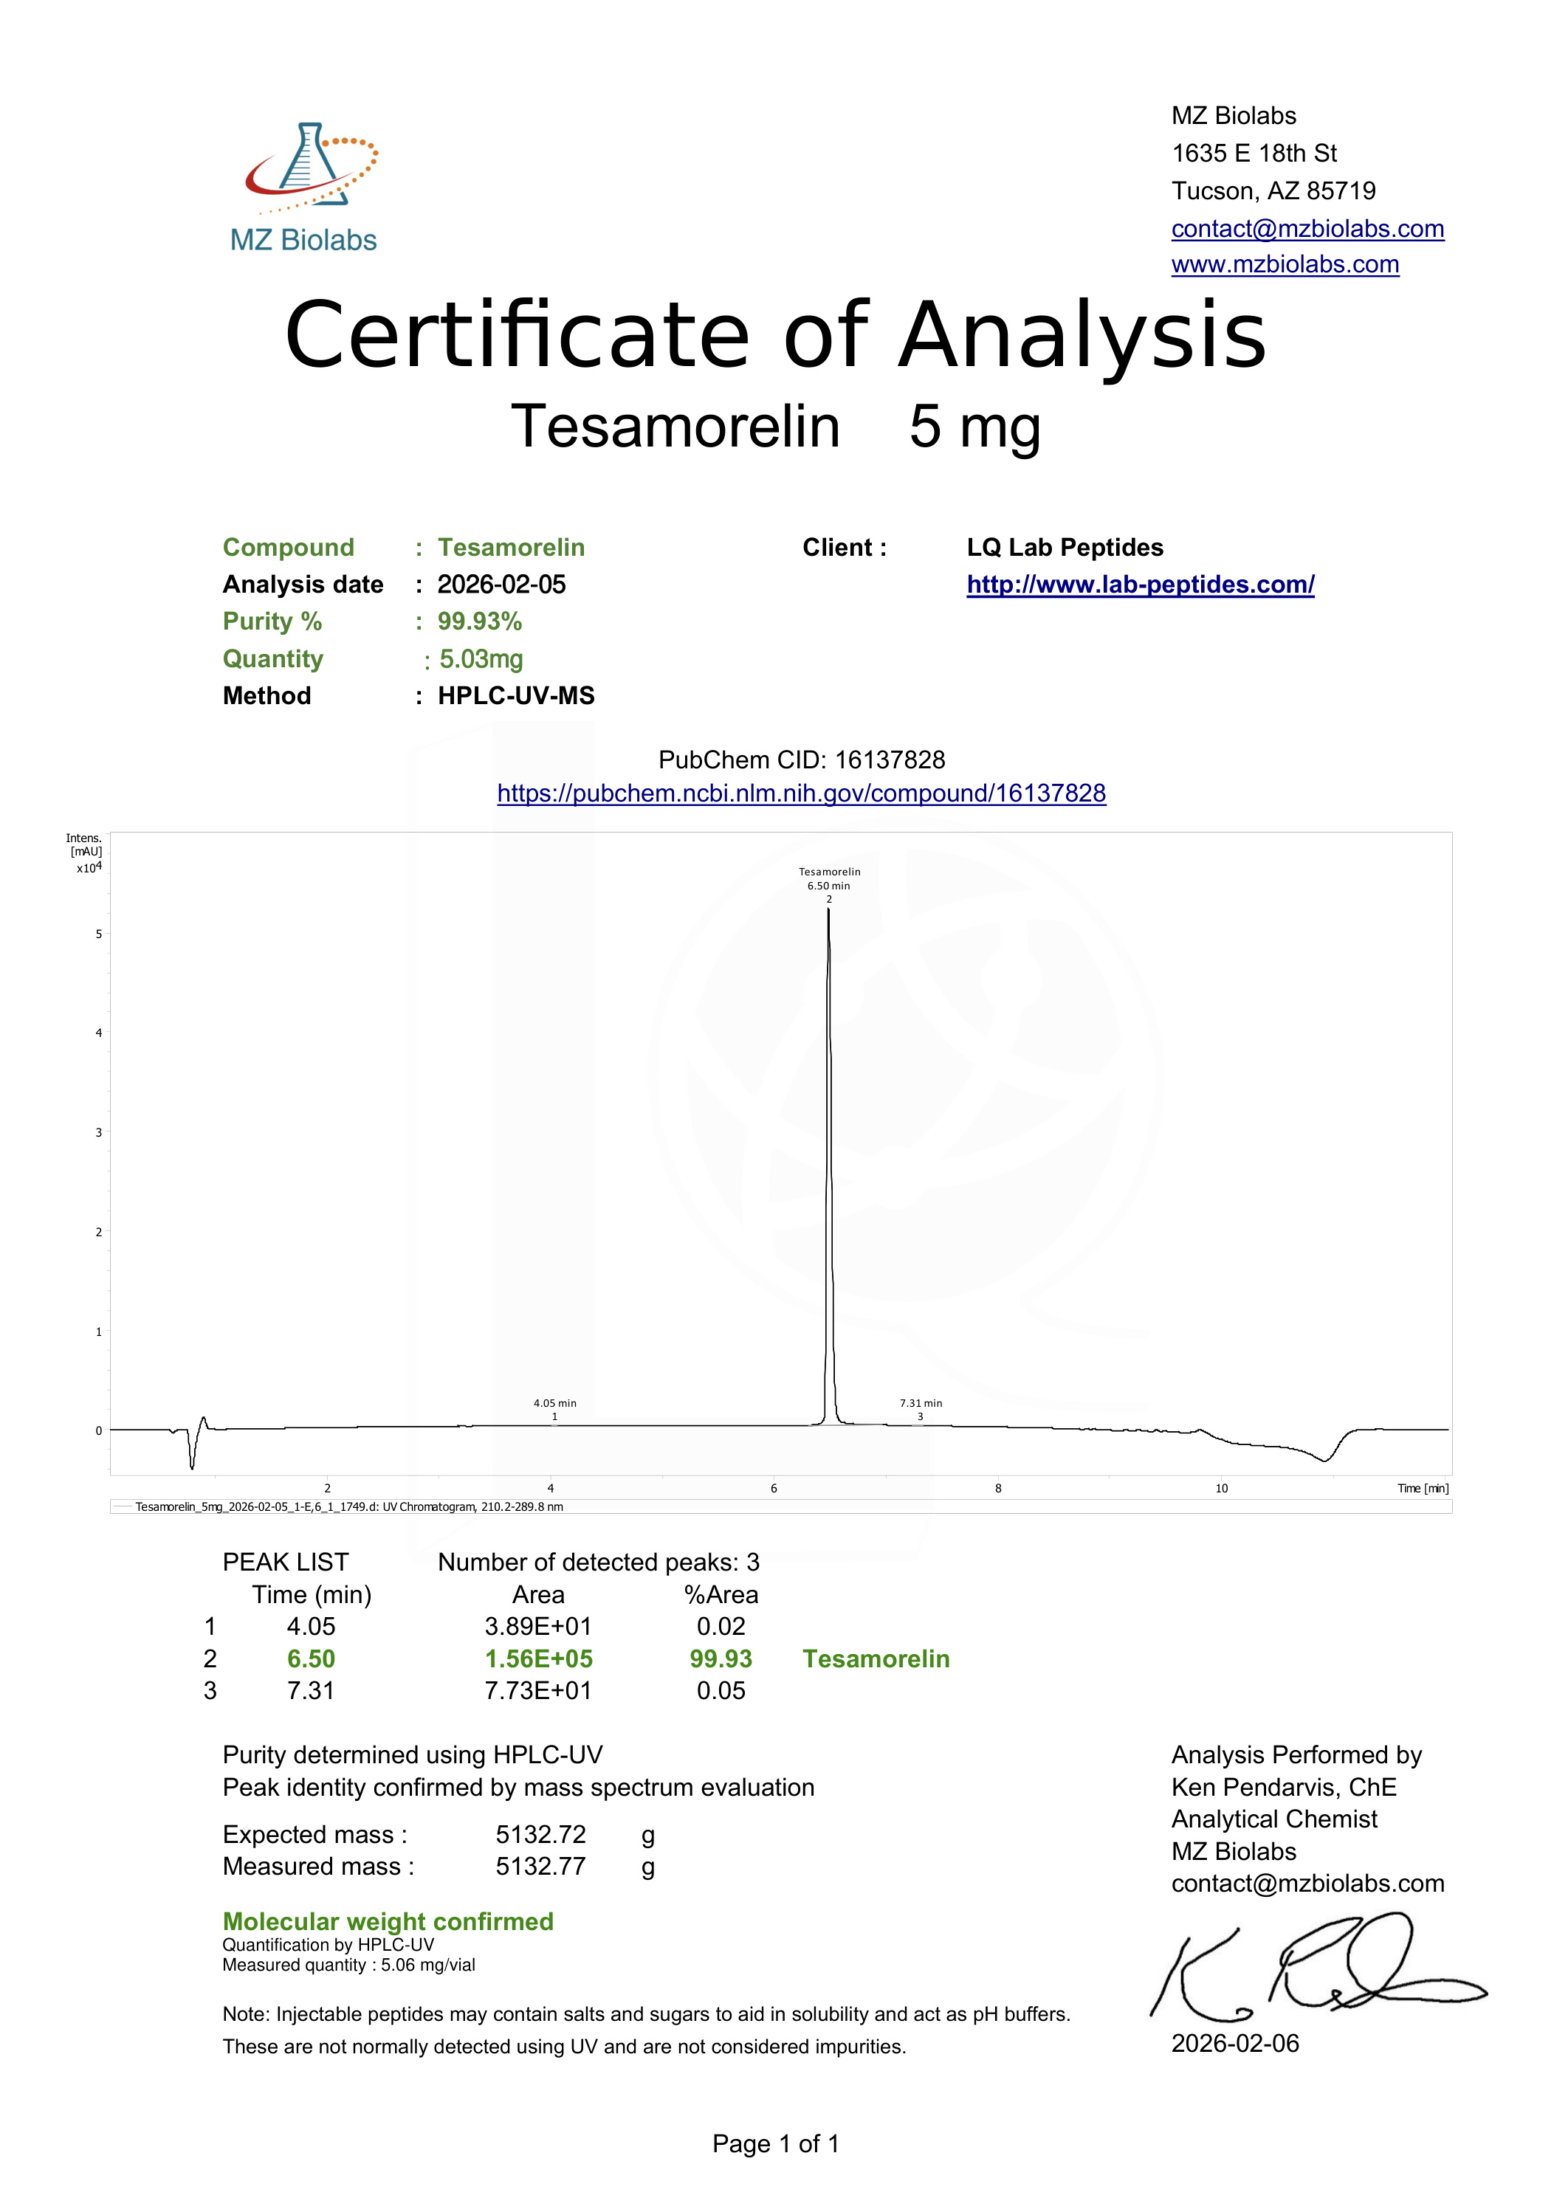
Task: Click the 'Page 1 of 1' footer
Action: point(777,2143)
